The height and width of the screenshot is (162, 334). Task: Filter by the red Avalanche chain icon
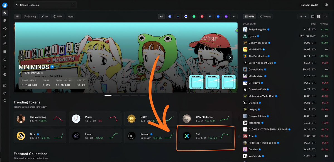[202, 16]
